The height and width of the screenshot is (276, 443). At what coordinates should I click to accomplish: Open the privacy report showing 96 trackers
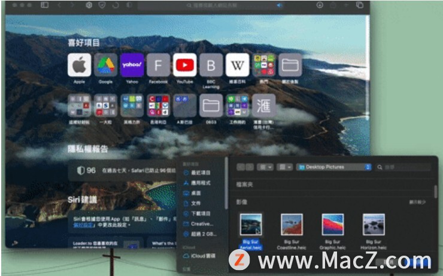(123, 170)
